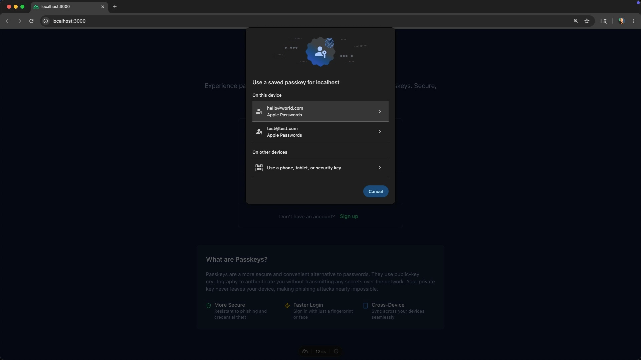This screenshot has width=641, height=360.
Task: Open the side panel search icon
Action: (x=604, y=21)
